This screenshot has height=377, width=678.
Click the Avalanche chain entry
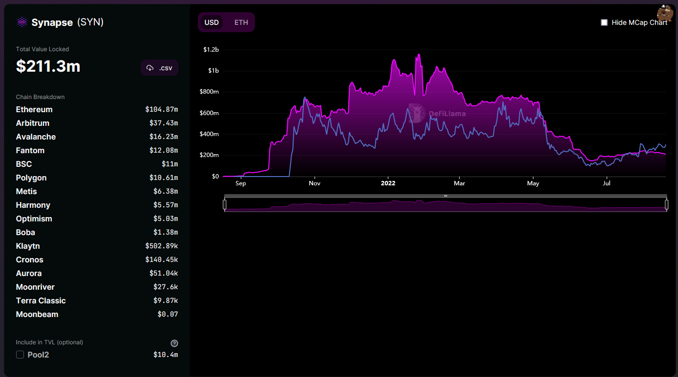[x=36, y=137]
